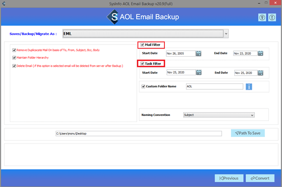Click Task Filter Start Date field Nov 25, 2020
Image resolution: width=282 pixels, height=187 pixels.
pos(181,72)
